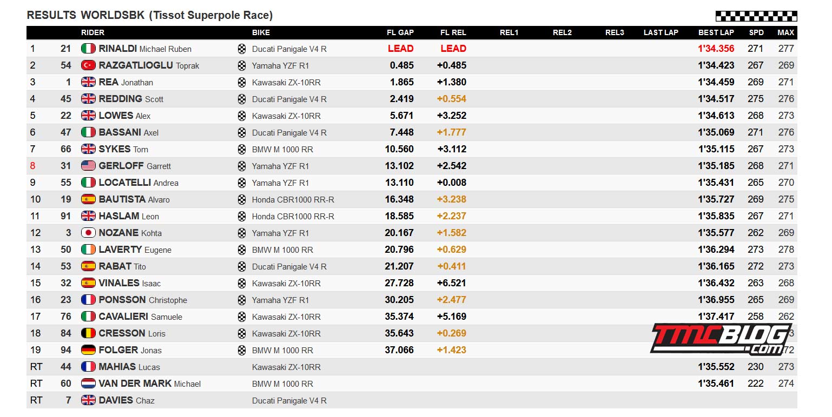832x417 pixels.
Task: Click the checkered finish icon in NOZANE's row
Action: (x=242, y=233)
